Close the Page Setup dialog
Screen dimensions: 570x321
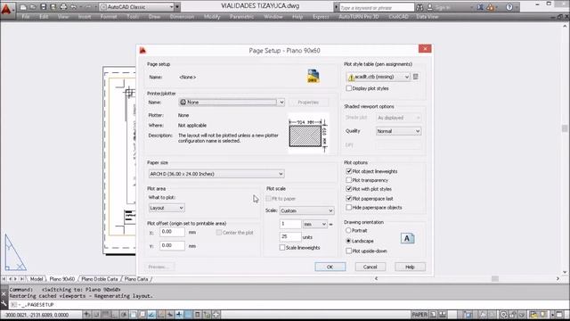coord(425,48)
